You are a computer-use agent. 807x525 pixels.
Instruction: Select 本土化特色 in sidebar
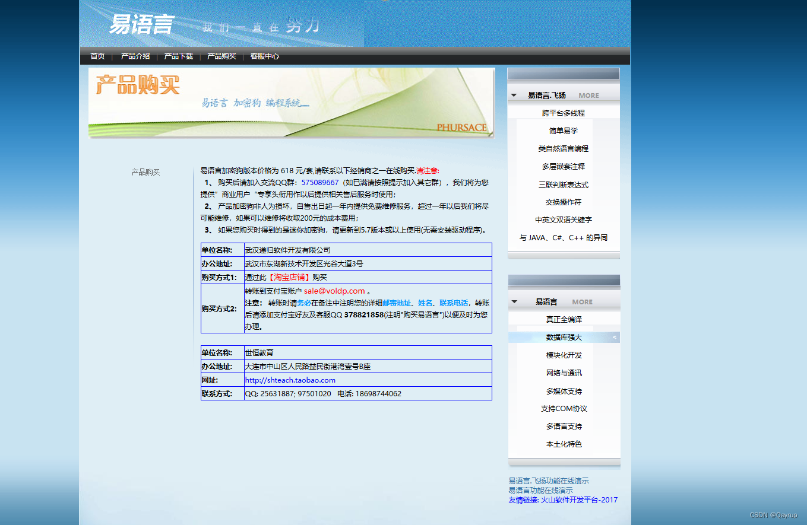[564, 444]
